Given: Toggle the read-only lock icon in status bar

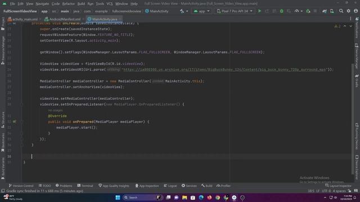Looking at the screenshot, I should tap(349, 191).
